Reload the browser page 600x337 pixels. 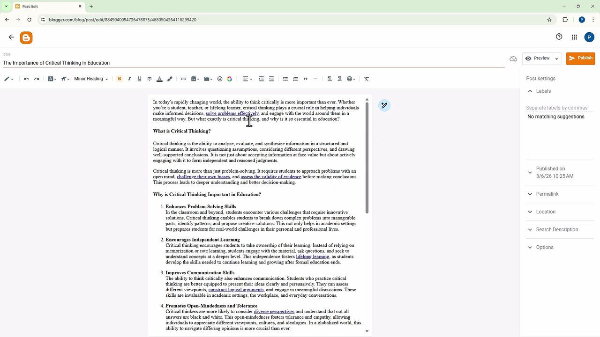[x=30, y=20]
